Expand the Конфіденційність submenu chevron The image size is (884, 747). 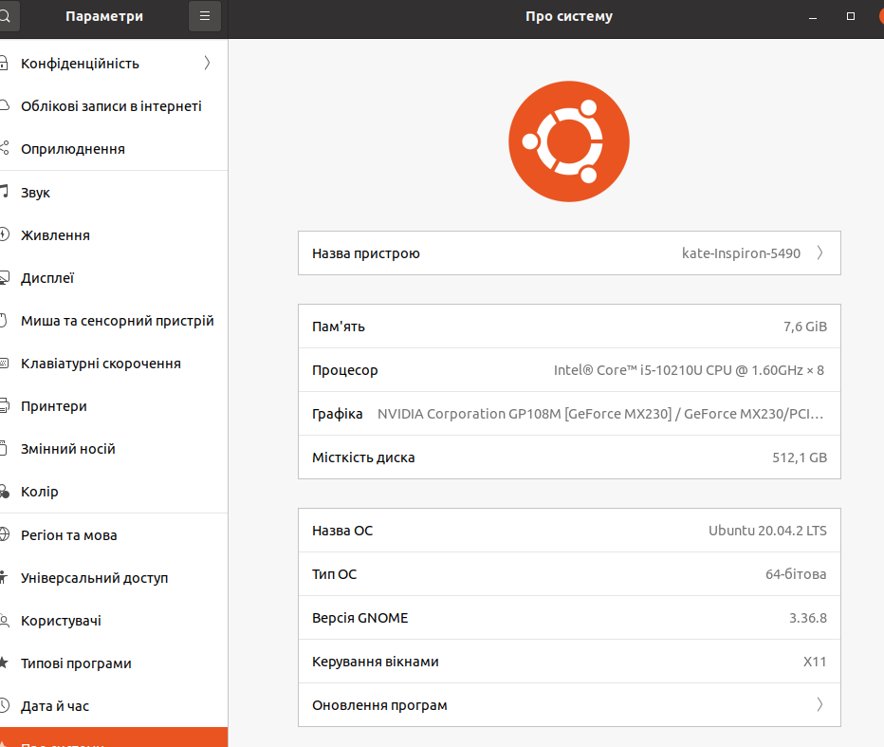pyautogui.click(x=207, y=63)
